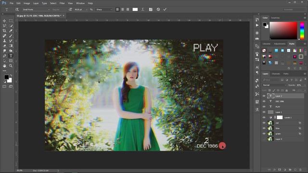Screen dimensions: 308x173
Task: Cancel current text edits in options bar
Action: pyautogui.click(x=158, y=10)
